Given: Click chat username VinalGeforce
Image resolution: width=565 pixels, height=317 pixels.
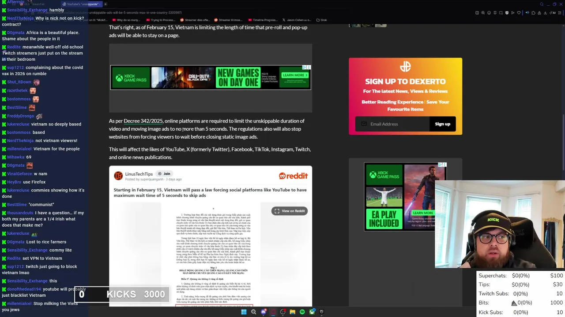Looking at the screenshot, I should (x=19, y=173).
